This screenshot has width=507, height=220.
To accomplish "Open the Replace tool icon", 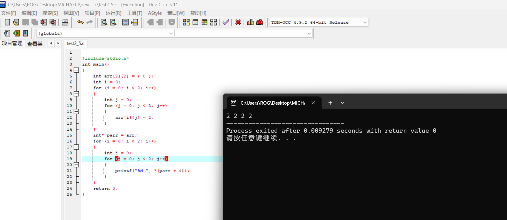I will (x=113, y=22).
